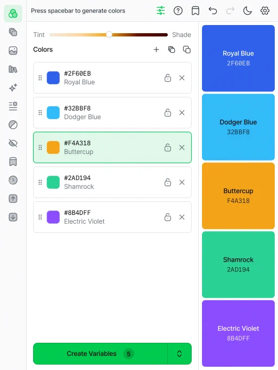Viewport: 278px width, 370px height.
Task: Click the Electric Violet small swatch in list
Action: 53,217
